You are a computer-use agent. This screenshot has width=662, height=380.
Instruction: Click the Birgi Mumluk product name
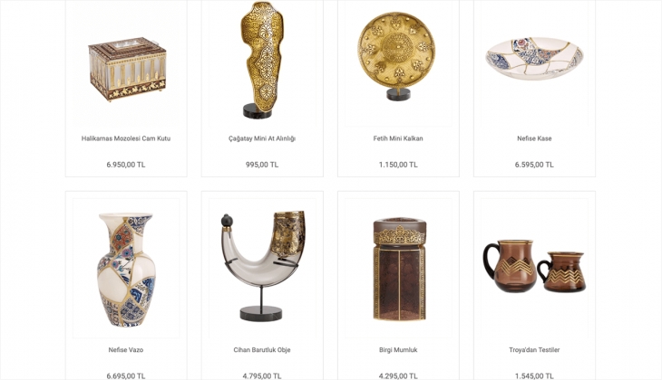[x=398, y=349]
